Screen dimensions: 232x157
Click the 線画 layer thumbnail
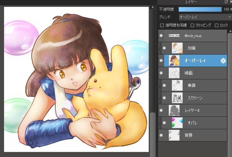174,73
